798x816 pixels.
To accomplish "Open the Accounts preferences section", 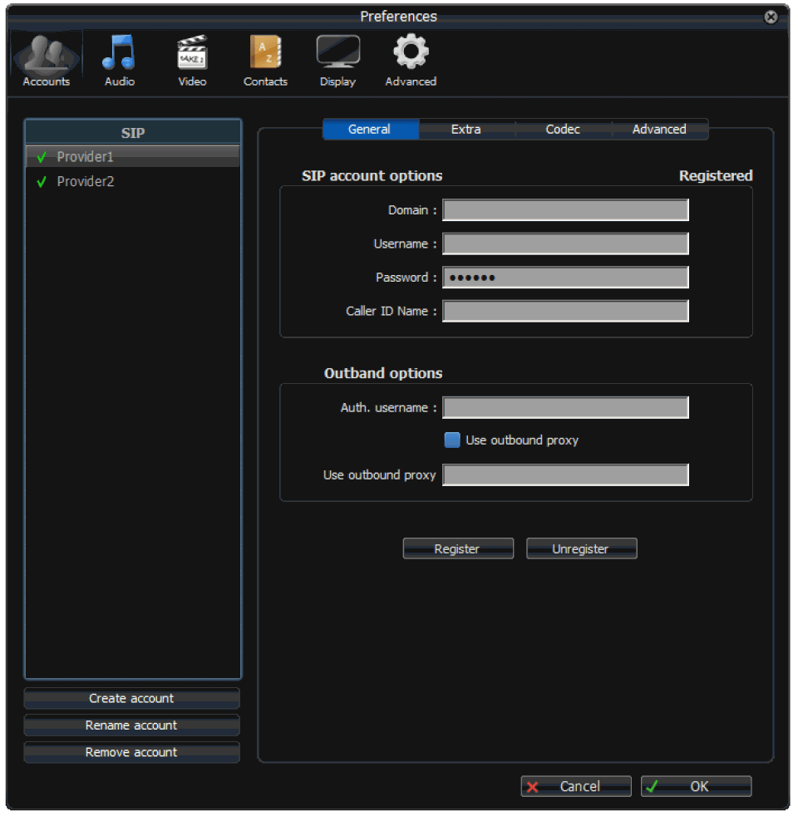I will point(46,61).
